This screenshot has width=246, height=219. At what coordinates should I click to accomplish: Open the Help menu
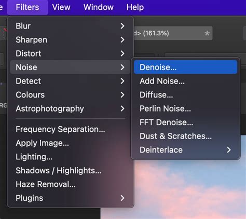(135, 7)
